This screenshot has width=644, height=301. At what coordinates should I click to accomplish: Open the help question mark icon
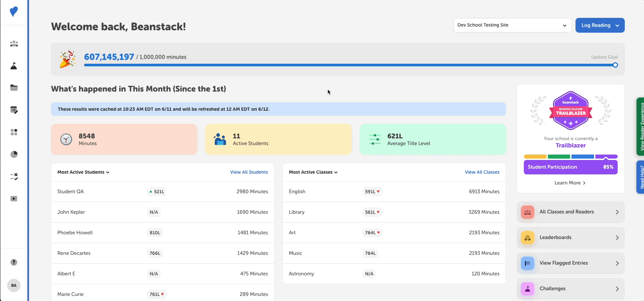(x=14, y=262)
